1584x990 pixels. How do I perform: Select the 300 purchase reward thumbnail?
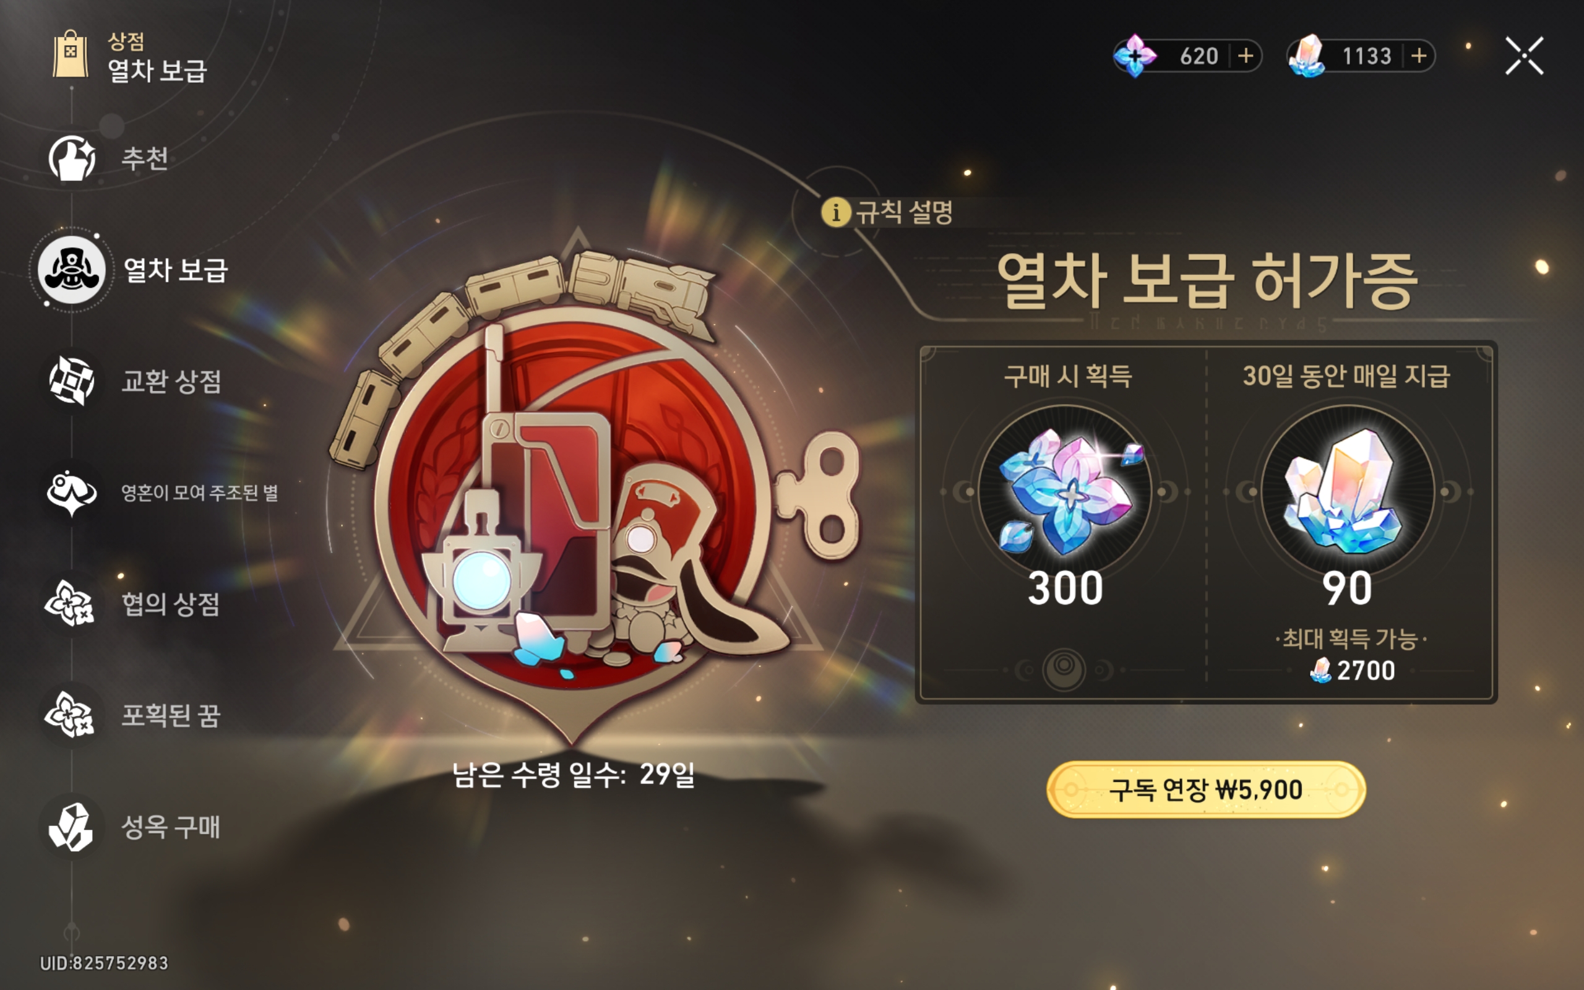pyautogui.click(x=1065, y=491)
